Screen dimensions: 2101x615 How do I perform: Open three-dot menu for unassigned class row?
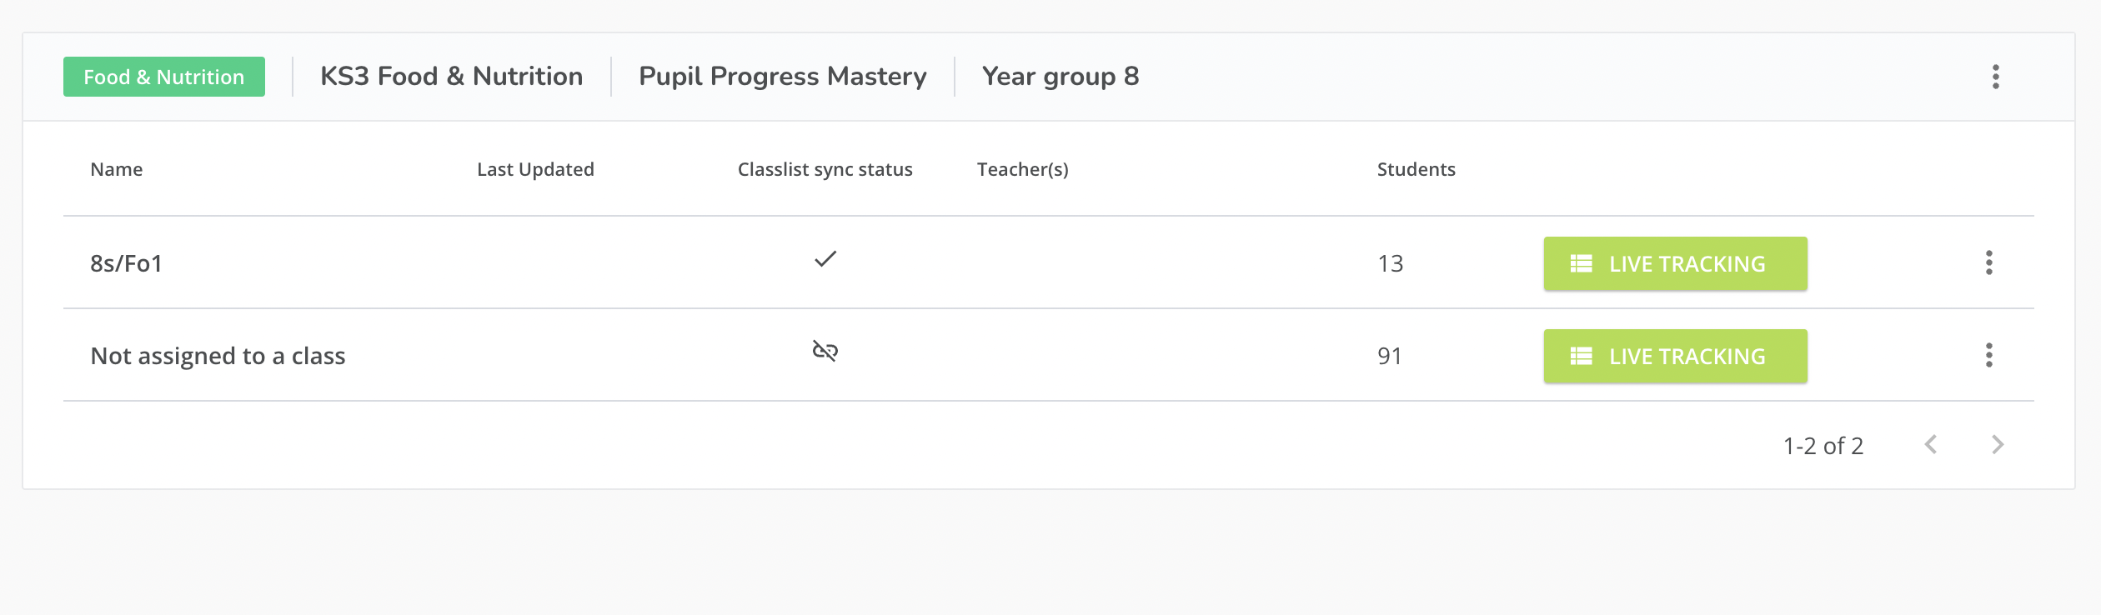pyautogui.click(x=1988, y=356)
